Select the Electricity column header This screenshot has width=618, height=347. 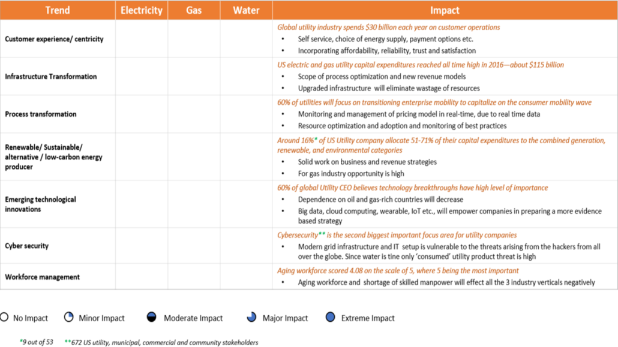[x=142, y=10]
